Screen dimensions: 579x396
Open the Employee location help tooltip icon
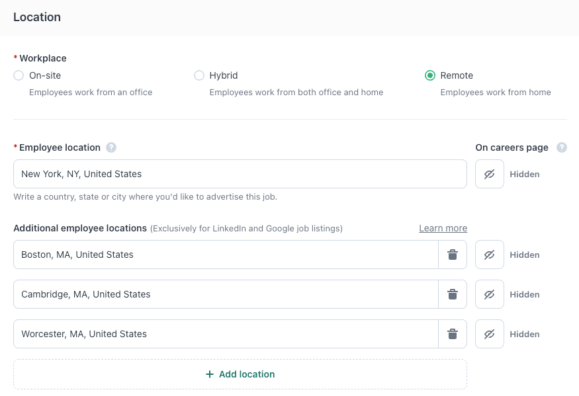click(x=111, y=147)
